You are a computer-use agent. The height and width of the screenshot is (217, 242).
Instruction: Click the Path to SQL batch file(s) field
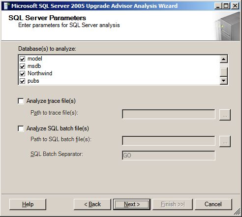click(x=169, y=141)
